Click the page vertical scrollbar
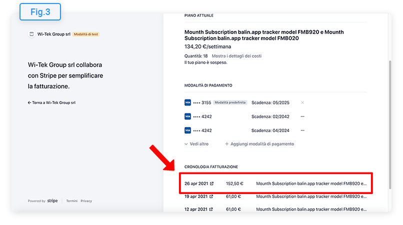Screen dimensions: 403x225 pos(390,124)
